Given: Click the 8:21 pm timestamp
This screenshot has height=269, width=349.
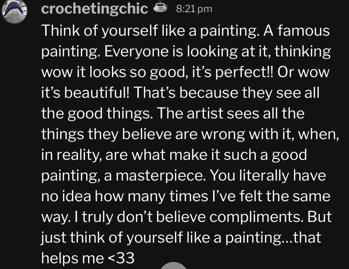Looking at the screenshot, I should tap(194, 9).
